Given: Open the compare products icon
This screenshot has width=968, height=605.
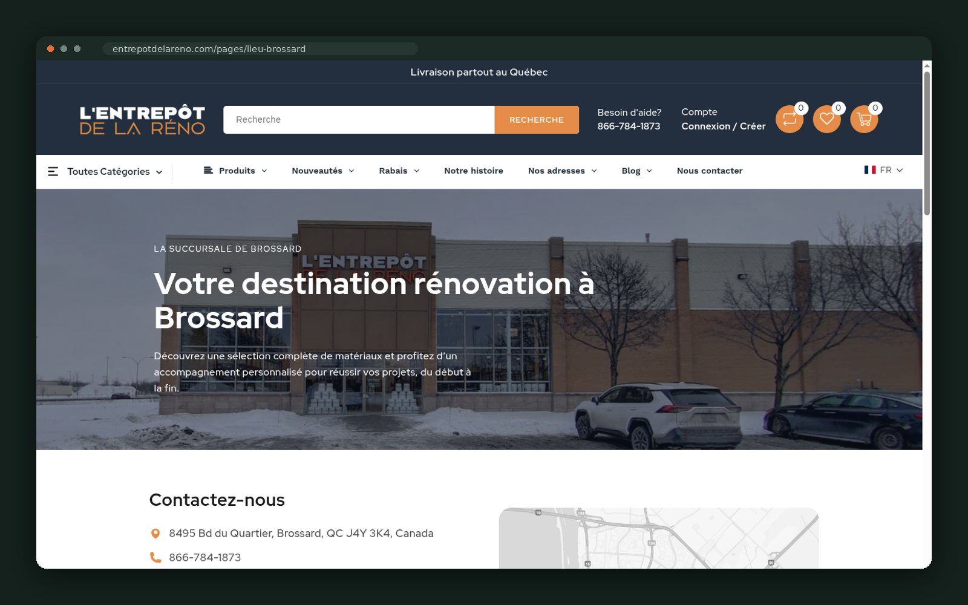Looking at the screenshot, I should 790,119.
